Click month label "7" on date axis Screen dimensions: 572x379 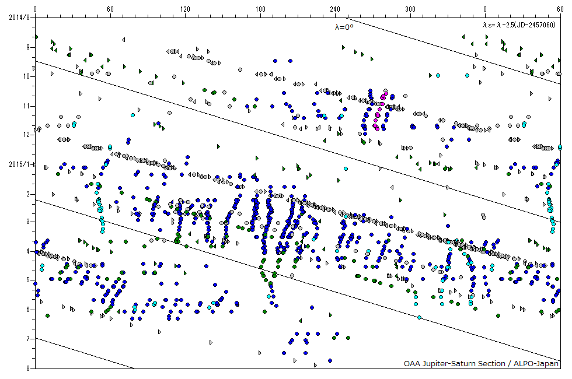[28, 339]
